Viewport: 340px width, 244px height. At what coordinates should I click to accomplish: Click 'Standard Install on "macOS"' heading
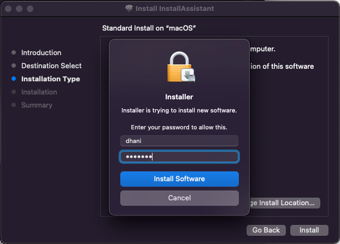click(149, 28)
